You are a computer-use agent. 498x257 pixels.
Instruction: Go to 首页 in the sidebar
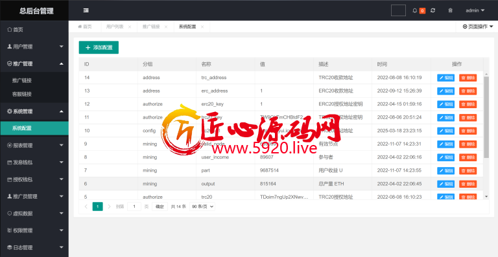pos(34,30)
